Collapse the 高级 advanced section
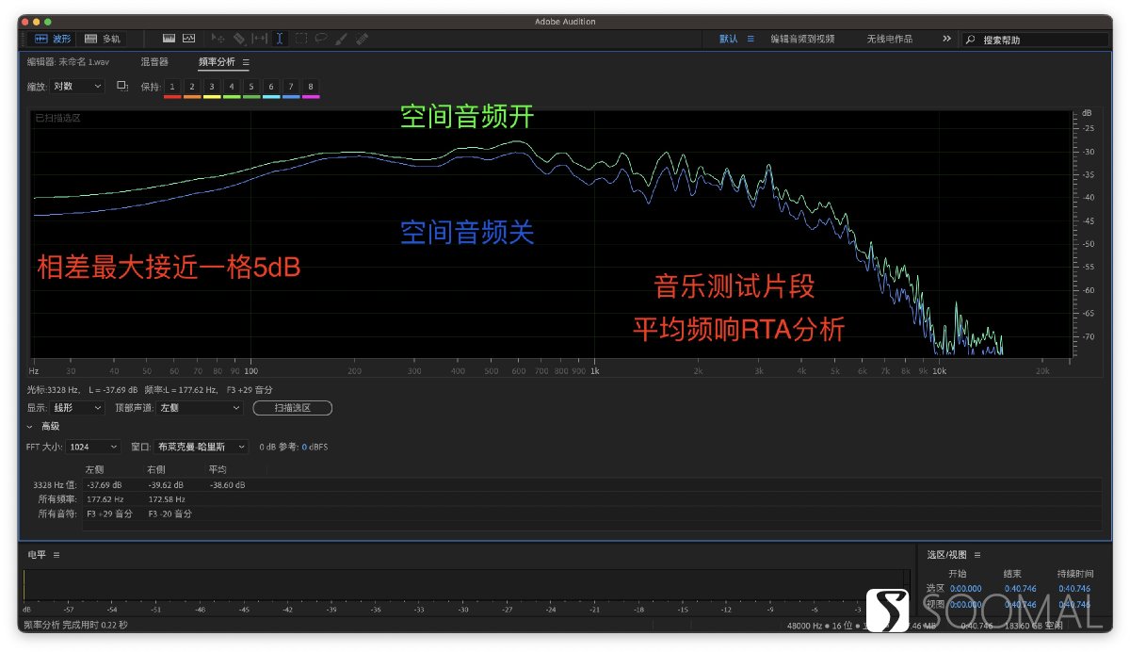Image resolution: width=1130 pixels, height=652 pixels. tap(29, 425)
